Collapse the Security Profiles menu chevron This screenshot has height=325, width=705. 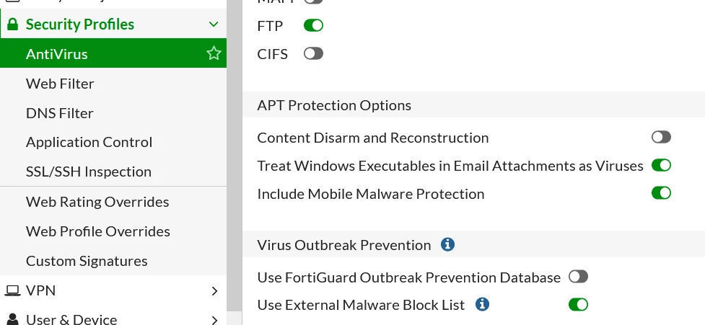coord(214,25)
